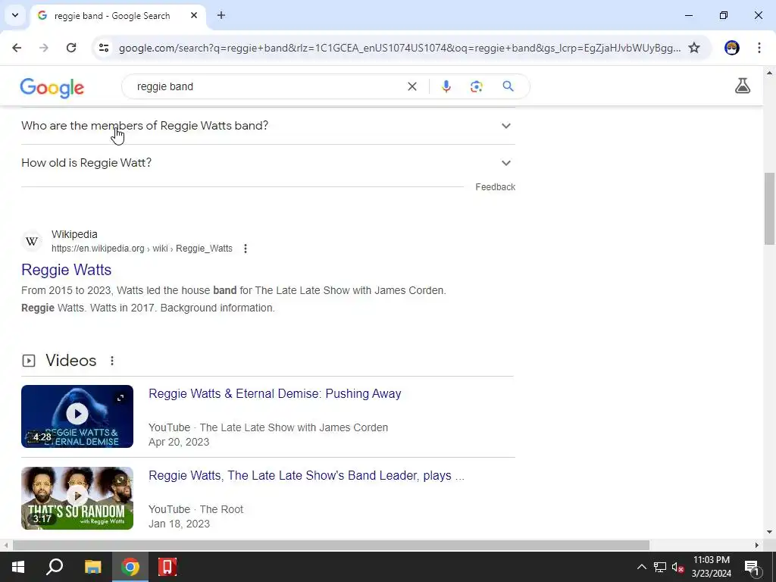Open Chrome three-dot menu

click(759, 48)
